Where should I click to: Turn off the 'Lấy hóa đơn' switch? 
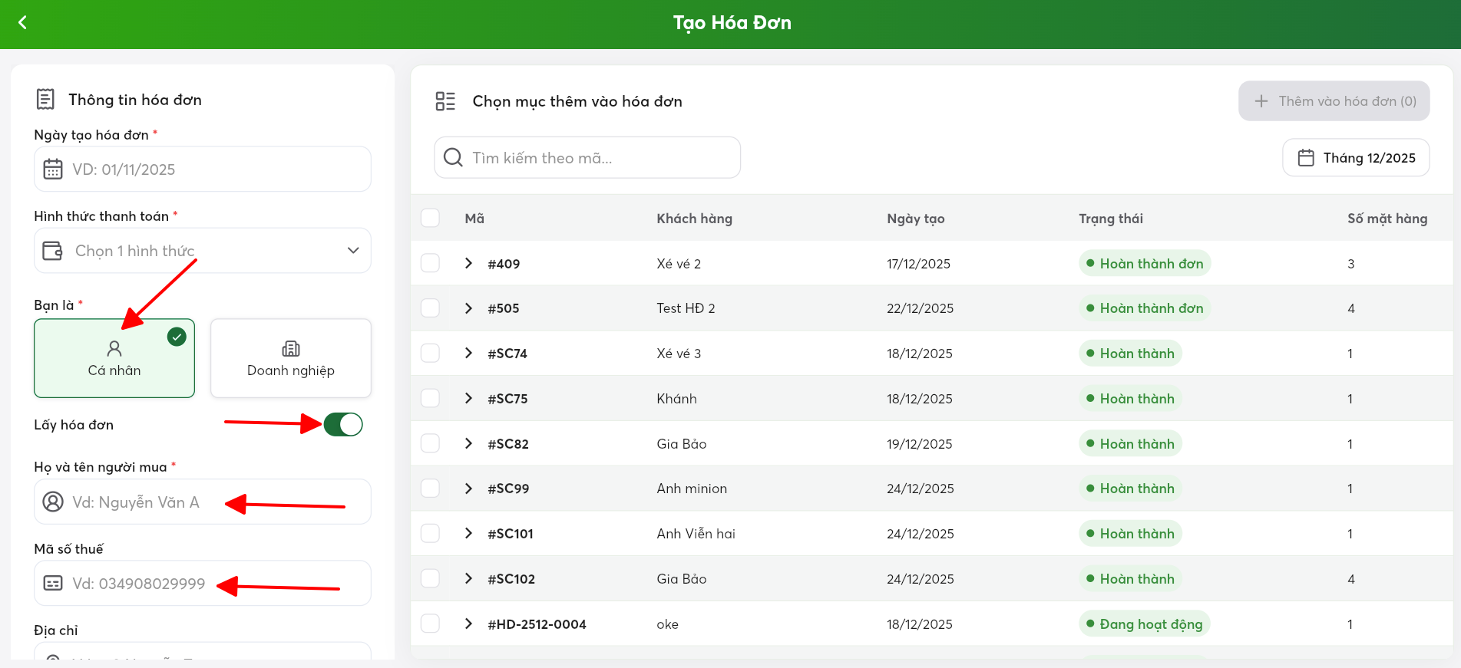pos(343,424)
